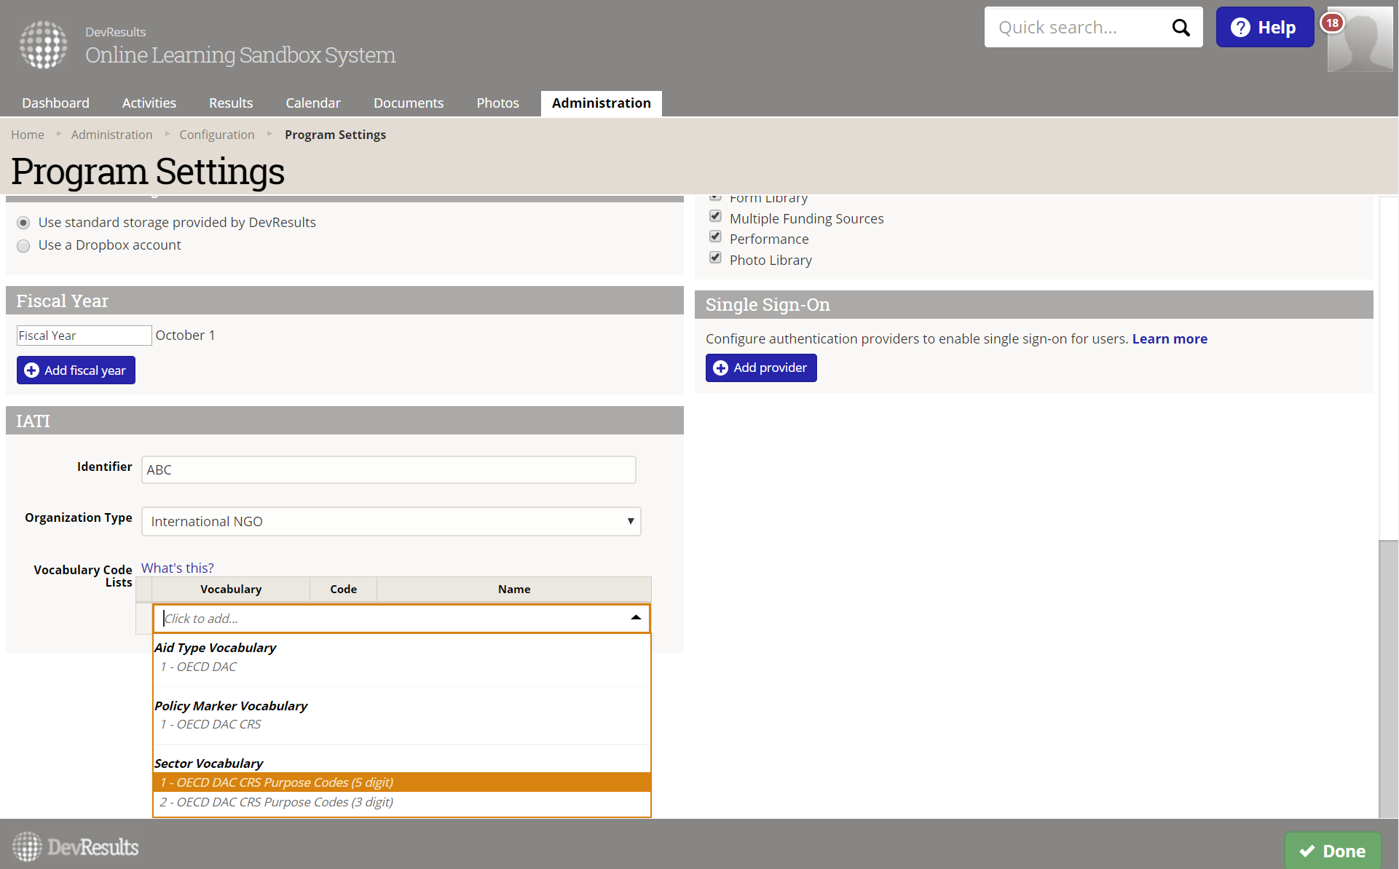This screenshot has height=869, width=1399.
Task: Click the Add provider plus button
Action: coord(760,368)
